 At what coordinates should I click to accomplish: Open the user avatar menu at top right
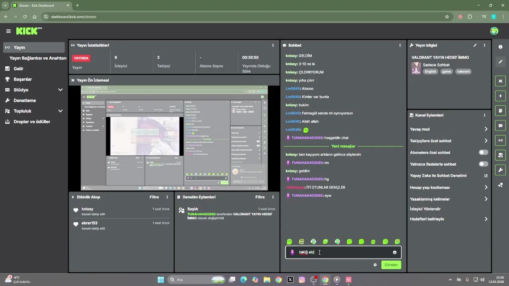click(494, 31)
